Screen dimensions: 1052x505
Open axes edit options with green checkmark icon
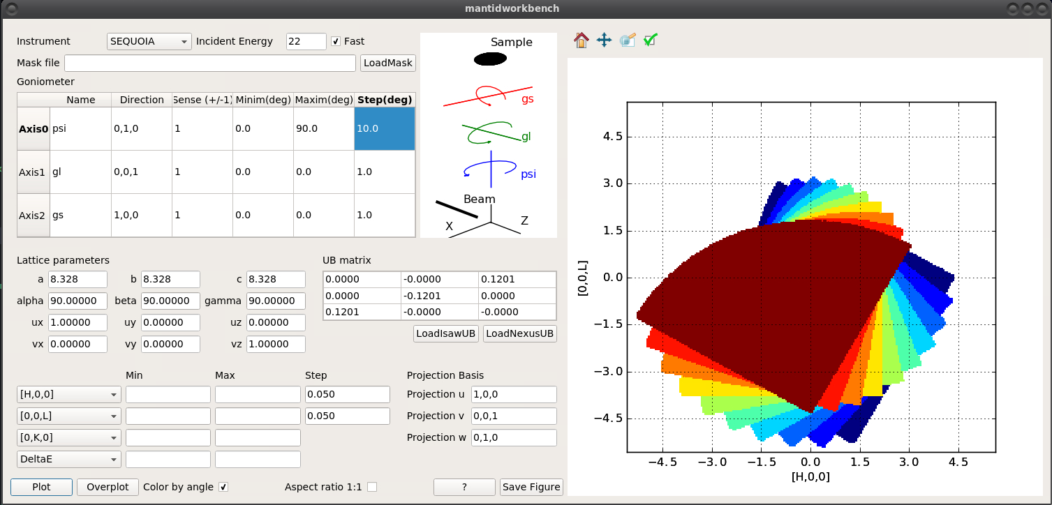pyautogui.click(x=650, y=40)
